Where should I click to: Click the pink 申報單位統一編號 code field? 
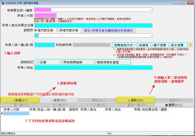tap(42, 10)
